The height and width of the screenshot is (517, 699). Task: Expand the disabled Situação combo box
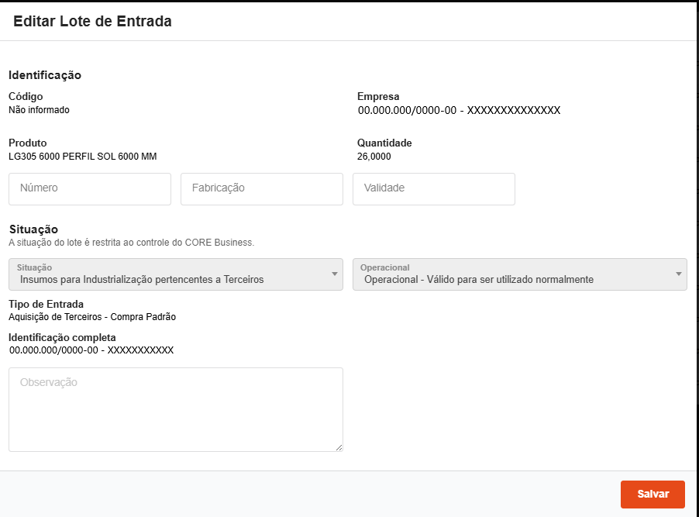point(175,274)
